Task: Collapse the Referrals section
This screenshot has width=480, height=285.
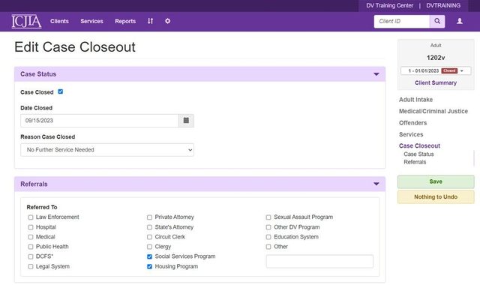Action: (x=376, y=184)
